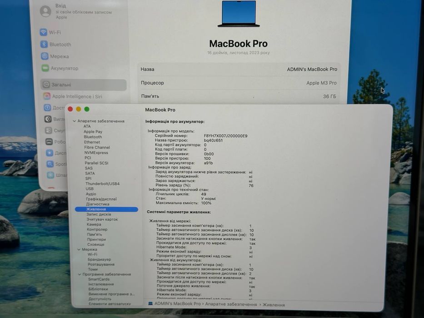Click the Apple Intelligence і Siri icon

tap(47, 96)
